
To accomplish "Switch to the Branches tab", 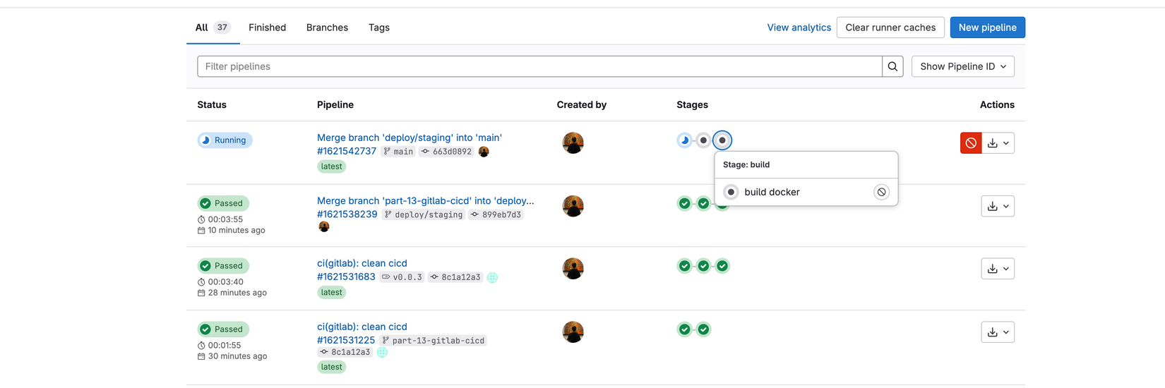I will click(x=327, y=28).
